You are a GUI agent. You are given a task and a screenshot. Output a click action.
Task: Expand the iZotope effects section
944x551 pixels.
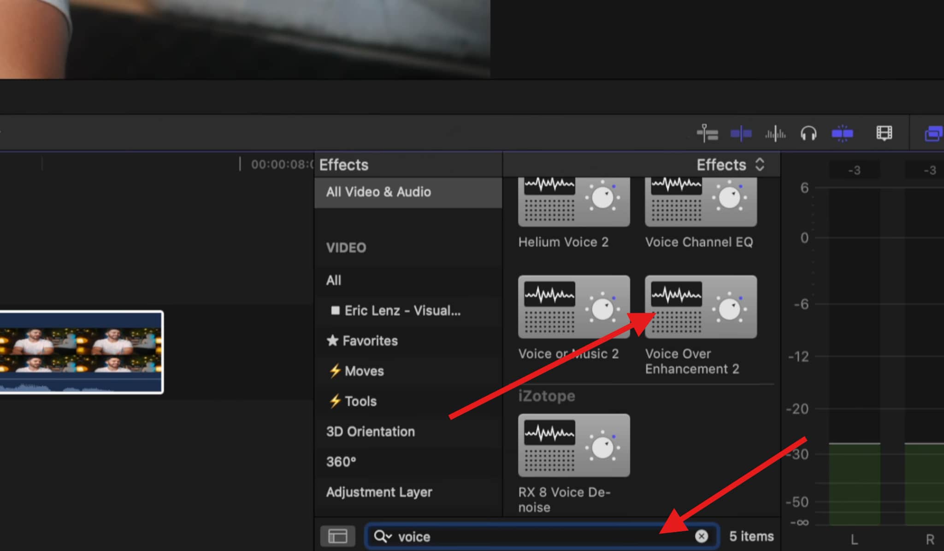click(547, 396)
